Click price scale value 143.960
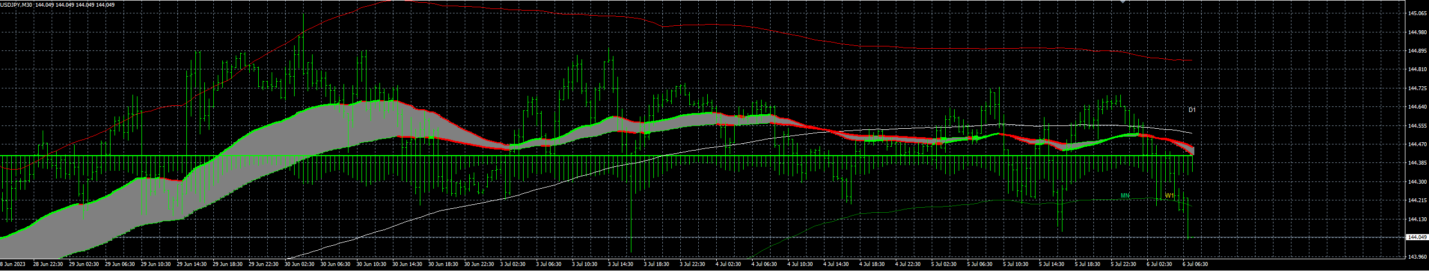This screenshot has width=1429, height=271. tap(1417, 257)
